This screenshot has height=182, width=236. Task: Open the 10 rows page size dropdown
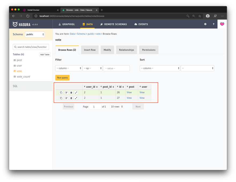point(116,107)
